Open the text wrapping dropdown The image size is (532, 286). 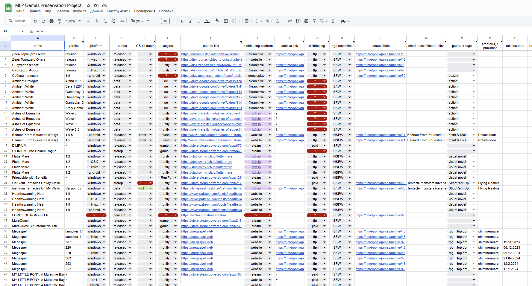click(x=269, y=21)
